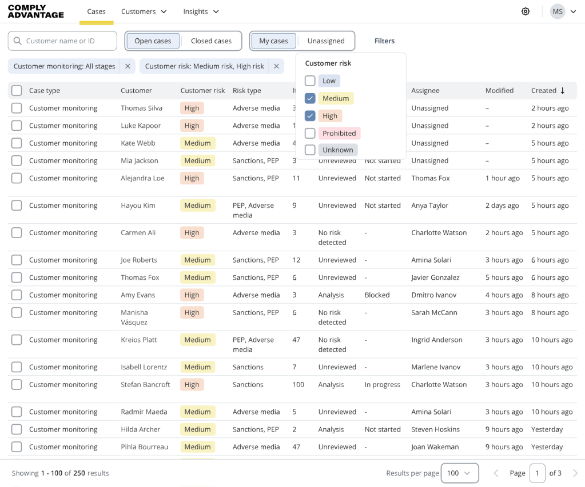Screen dimensions: 585x487
Task: Select the Thomas Silva case row checkbox
Action: tap(17, 108)
